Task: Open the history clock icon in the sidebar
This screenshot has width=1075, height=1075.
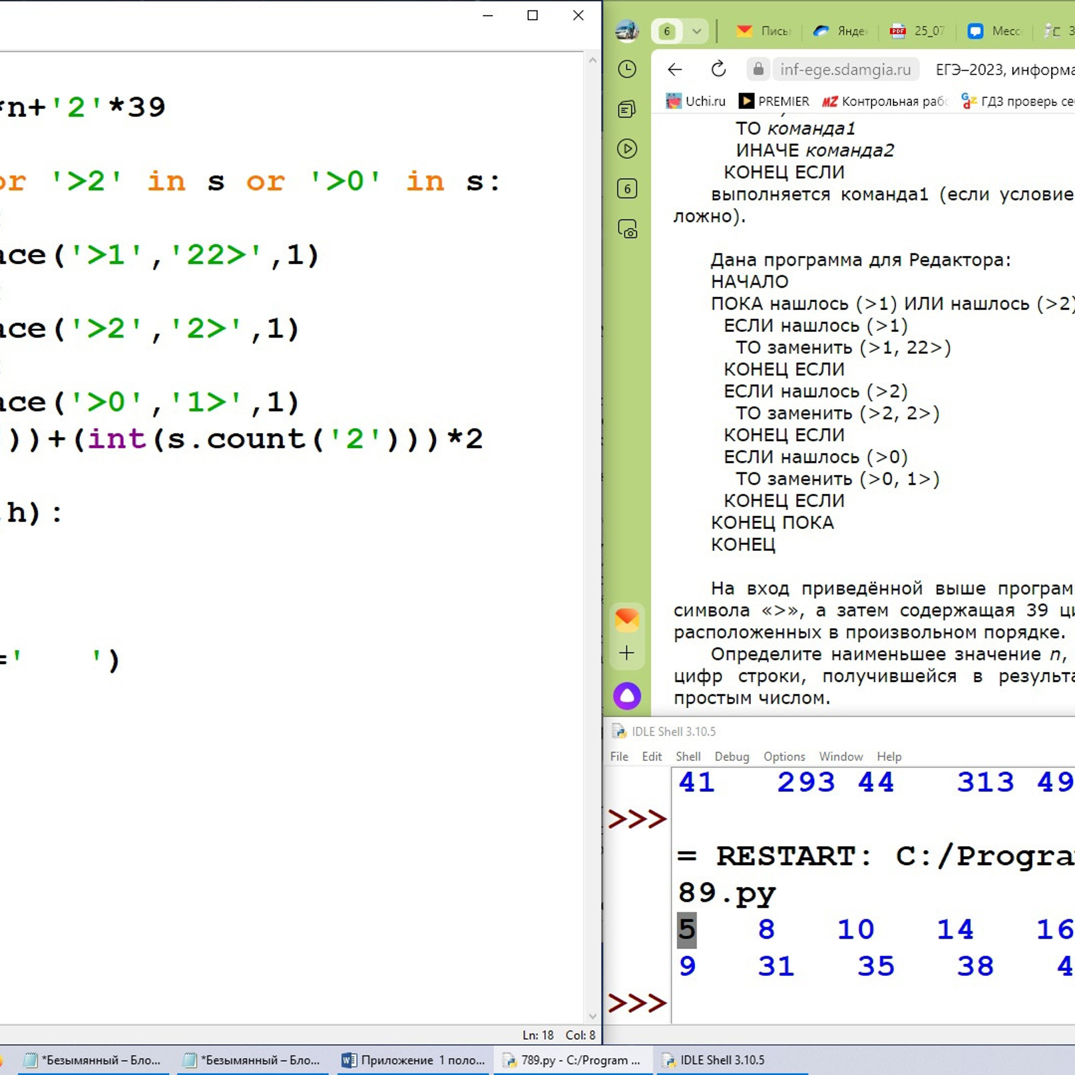Action: click(x=627, y=69)
